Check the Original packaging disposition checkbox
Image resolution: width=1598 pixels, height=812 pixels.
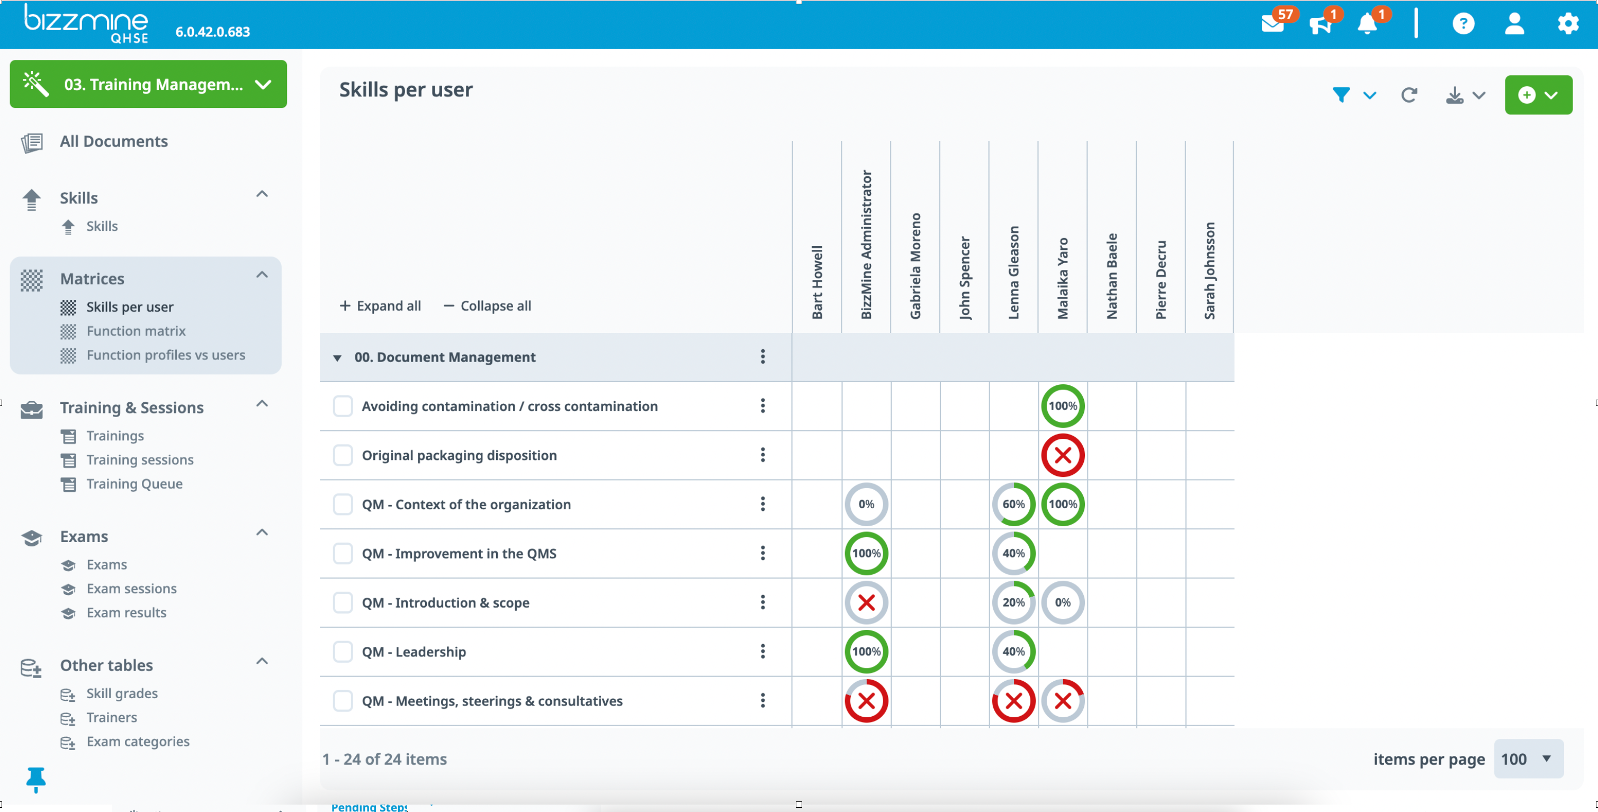point(343,455)
